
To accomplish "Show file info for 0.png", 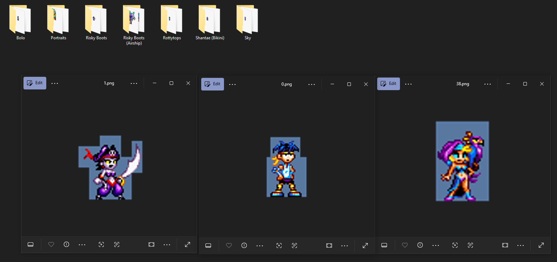I will click(244, 246).
